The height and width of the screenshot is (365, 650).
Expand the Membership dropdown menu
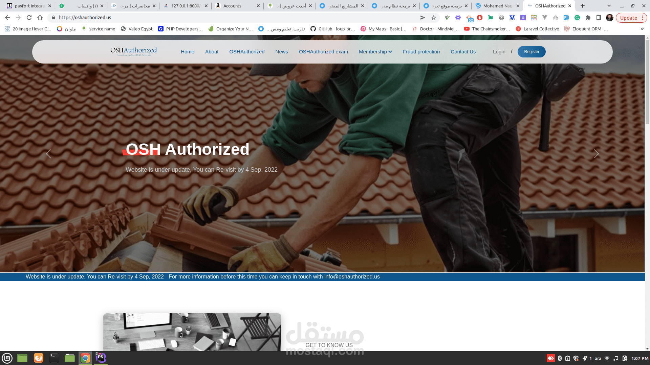tap(375, 52)
